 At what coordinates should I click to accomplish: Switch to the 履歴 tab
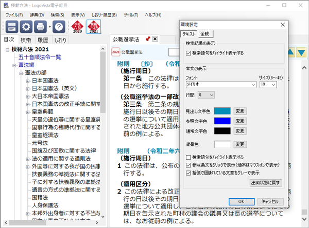click(x=43, y=40)
